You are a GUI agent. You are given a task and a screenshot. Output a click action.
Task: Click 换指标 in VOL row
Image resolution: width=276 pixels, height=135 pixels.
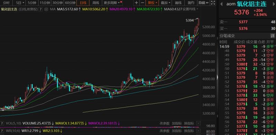pyautogui.click(x=189, y=123)
